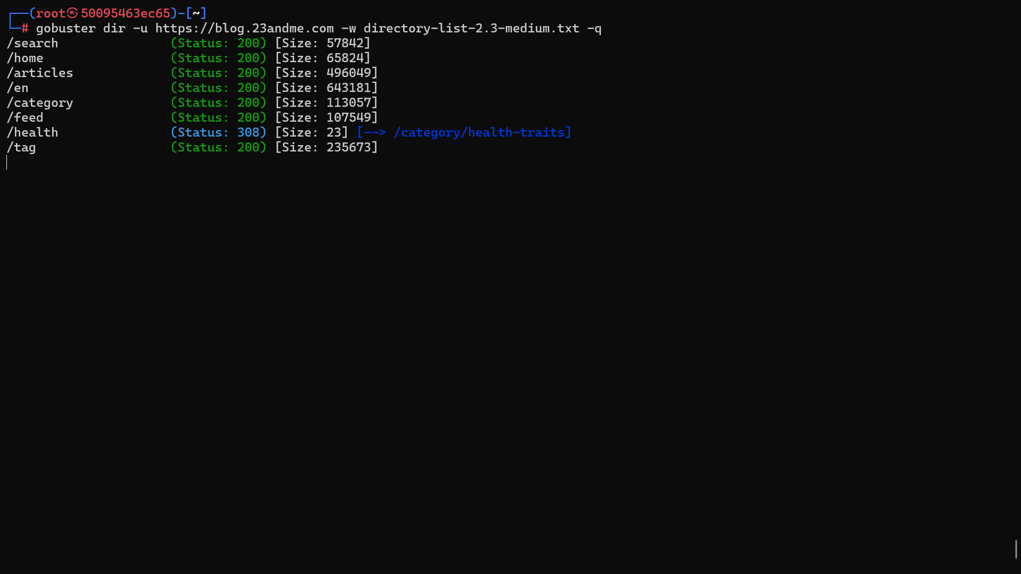Select the /home path text
This screenshot has width=1021, height=574.
point(25,58)
